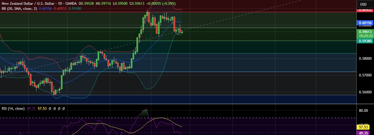Click the purple 49.35 RSI value in legend
The image size is (374, 135).
pos(31,109)
